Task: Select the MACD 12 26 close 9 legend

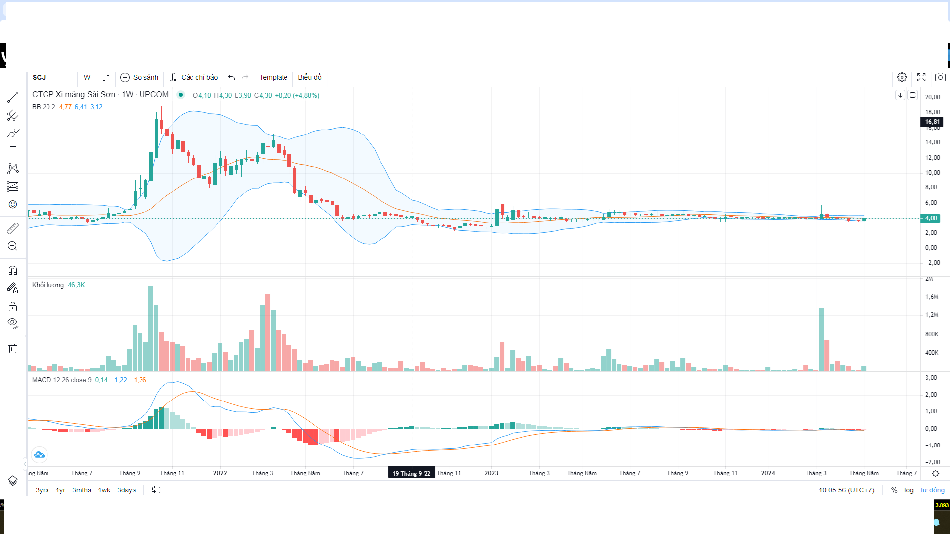Action: pyautogui.click(x=62, y=380)
